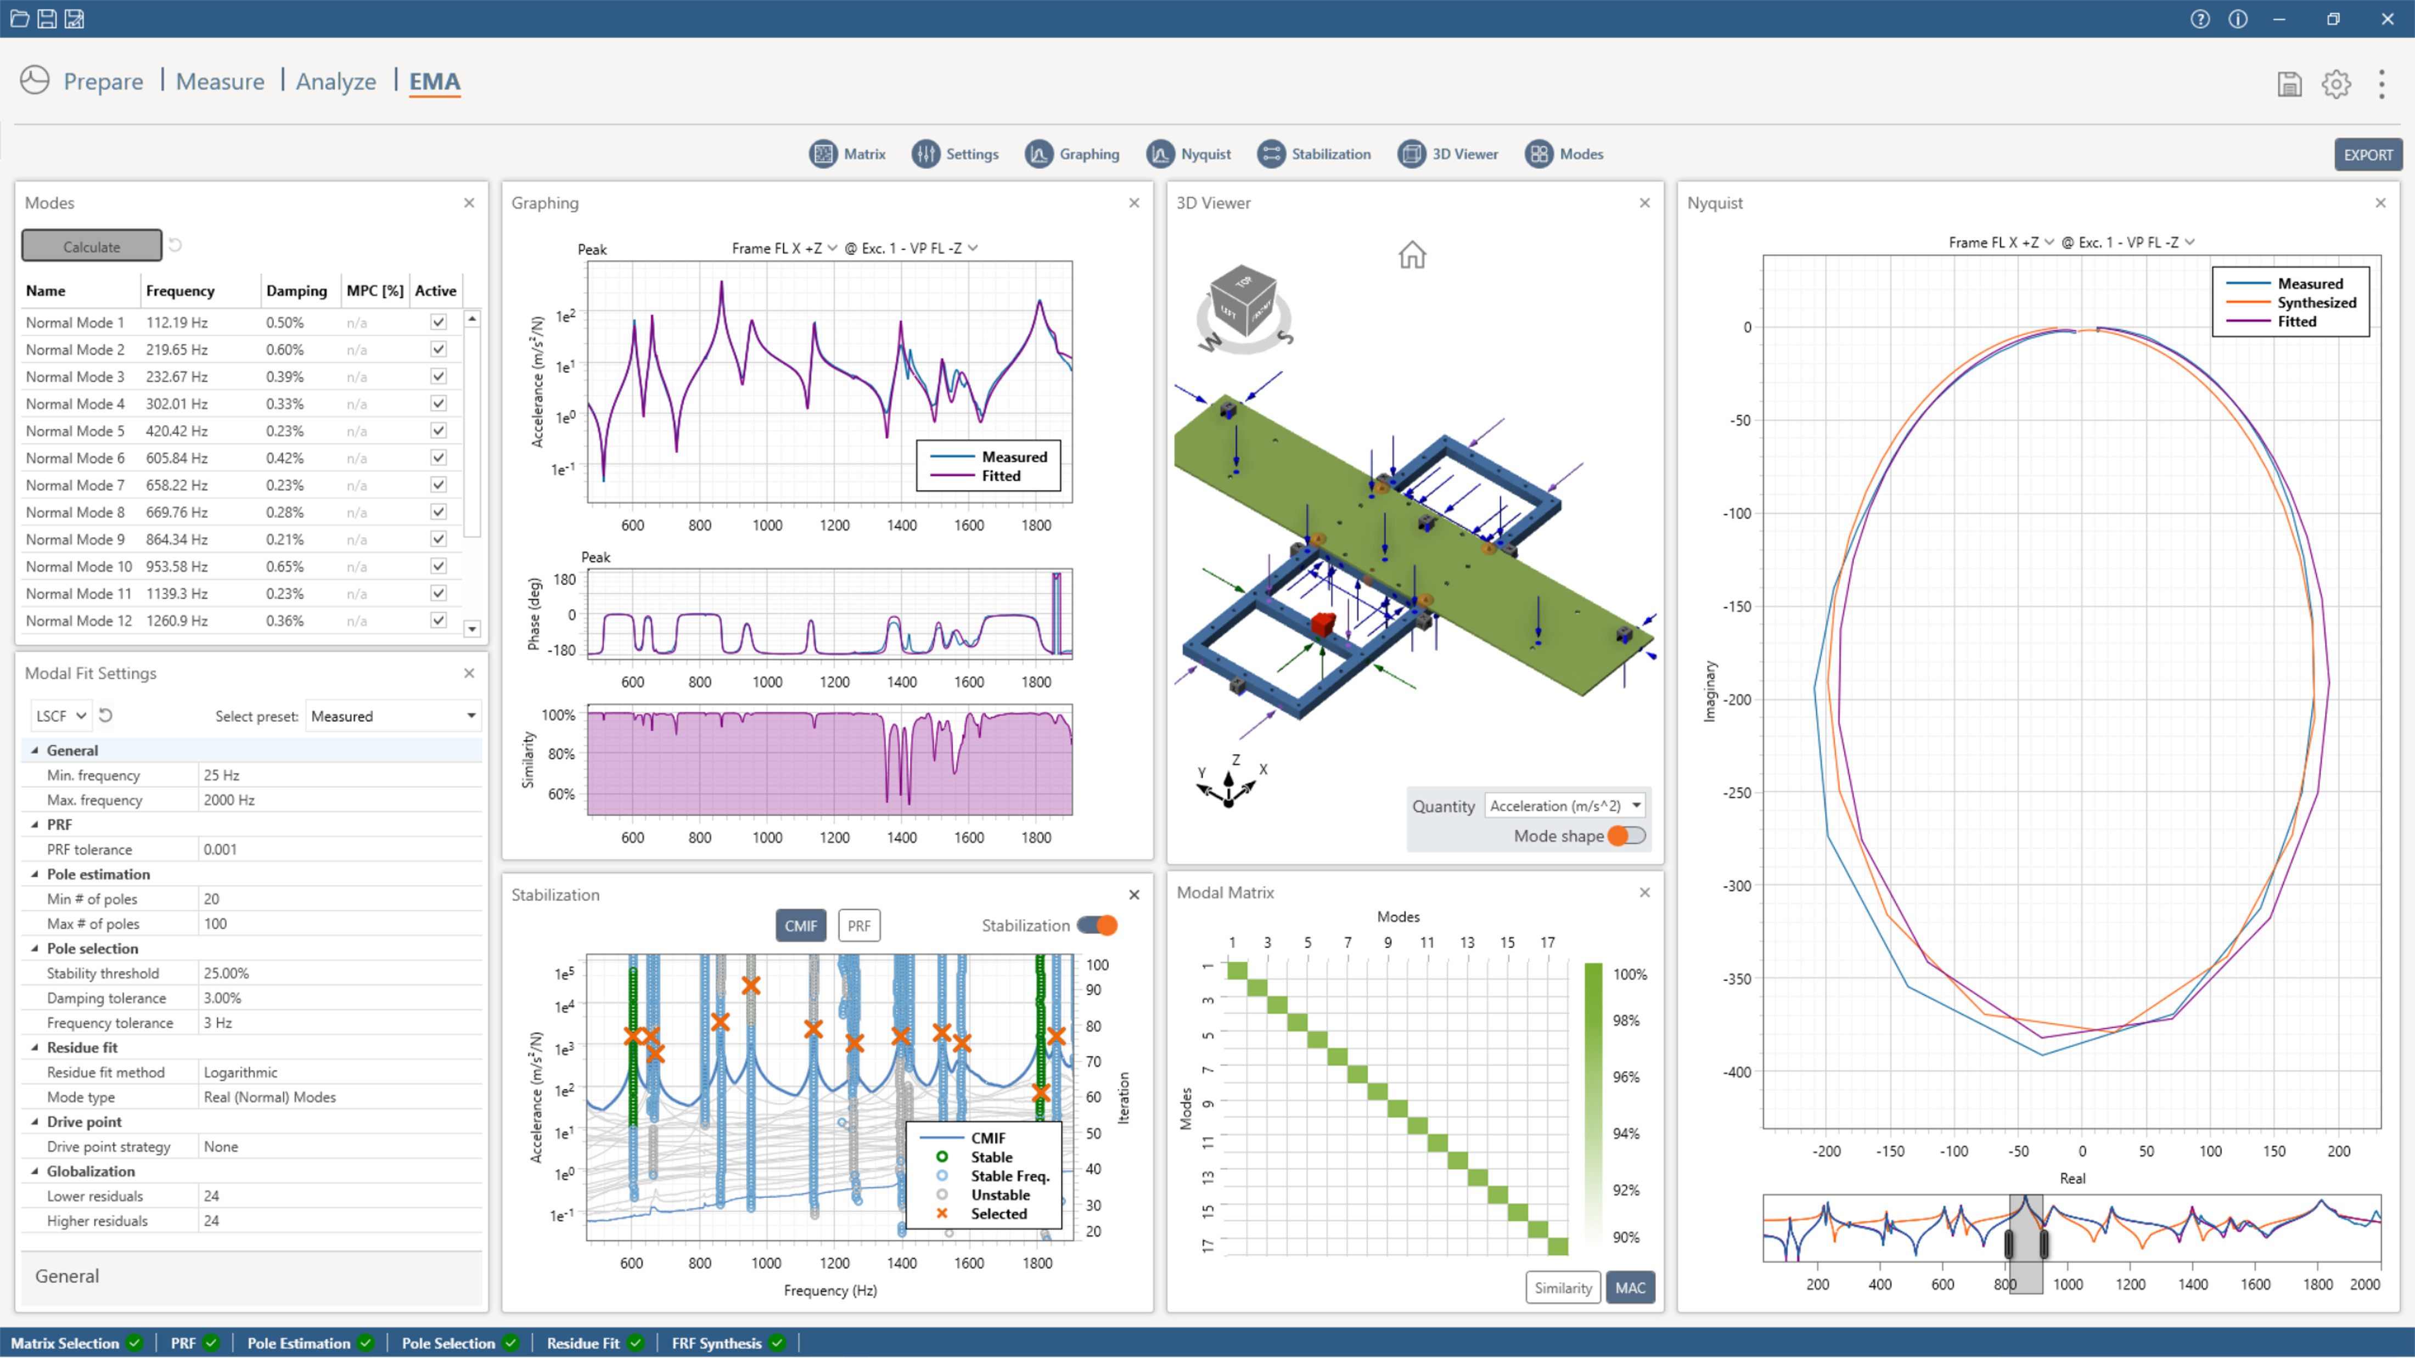The height and width of the screenshot is (1358, 2415).
Task: Click the orientation cube in 3D Viewer
Action: tap(1243, 302)
